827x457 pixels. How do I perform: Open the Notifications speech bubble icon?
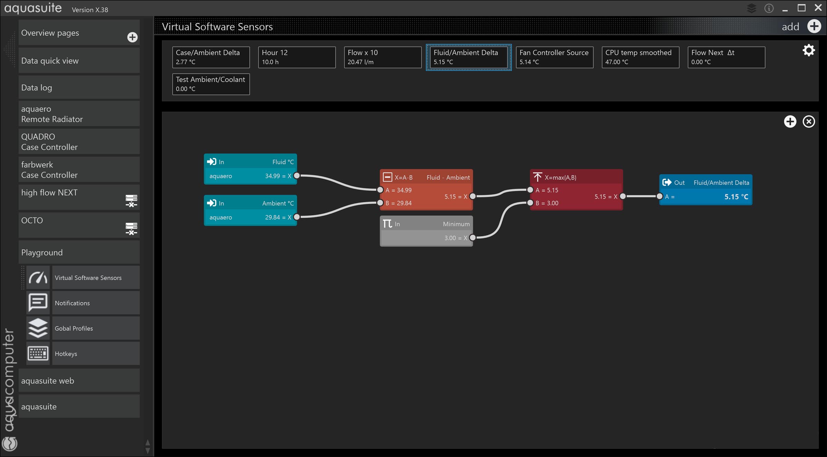coord(38,303)
